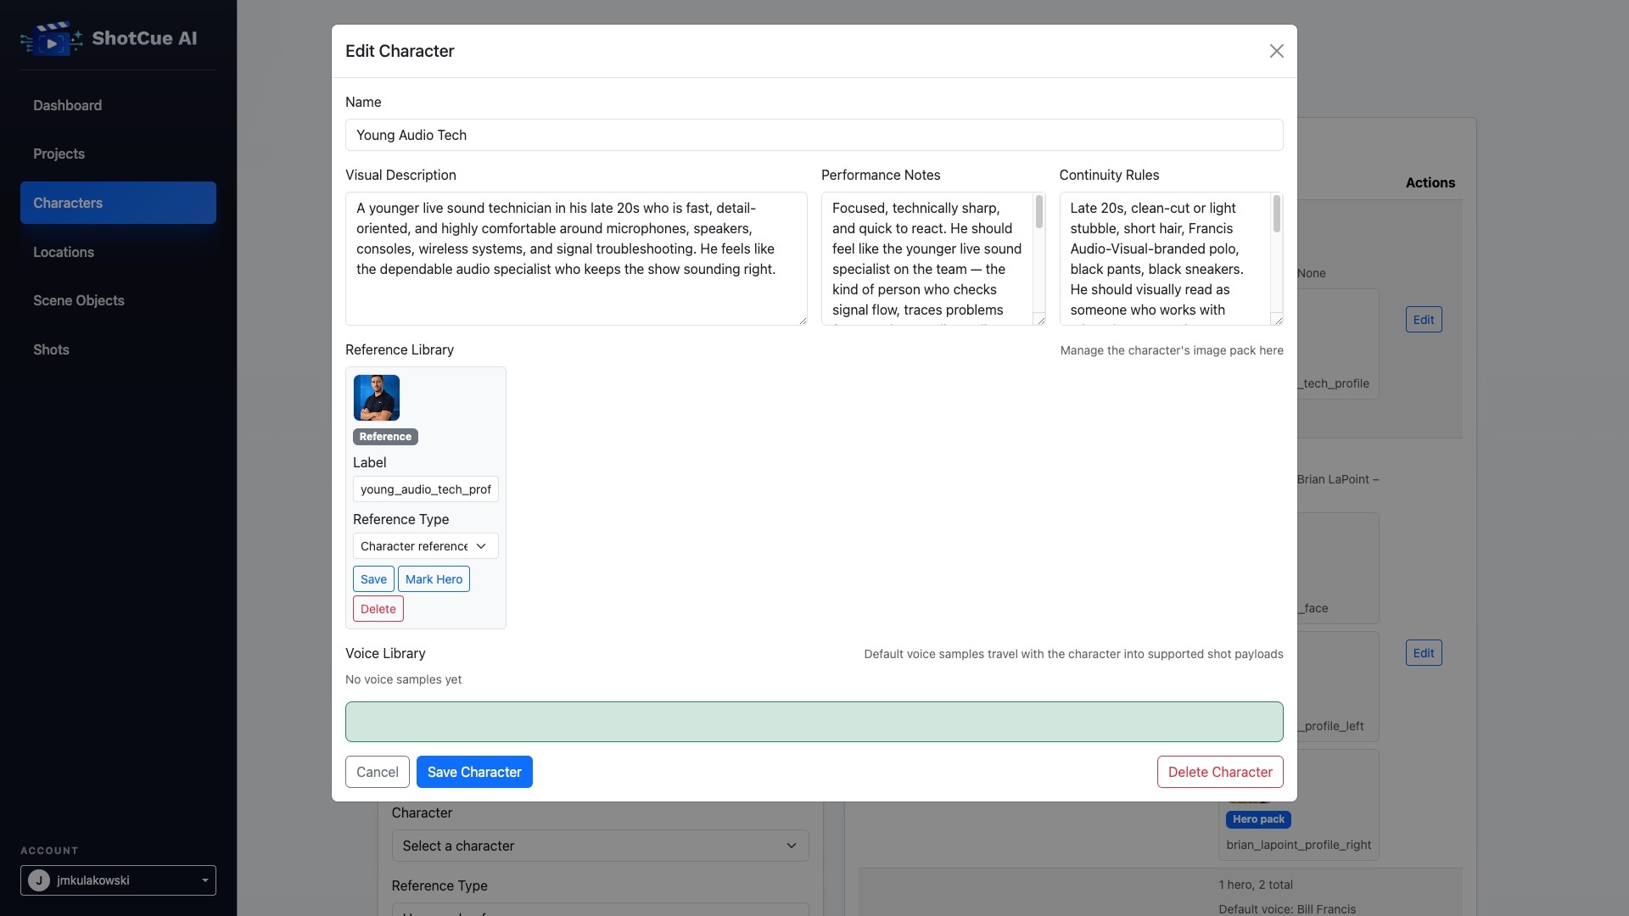Viewport: 1629px width, 916px height.
Task: Click the green voice upload area
Action: pos(814,722)
